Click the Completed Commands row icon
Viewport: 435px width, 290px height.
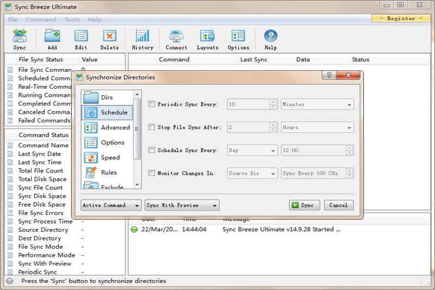(10, 103)
